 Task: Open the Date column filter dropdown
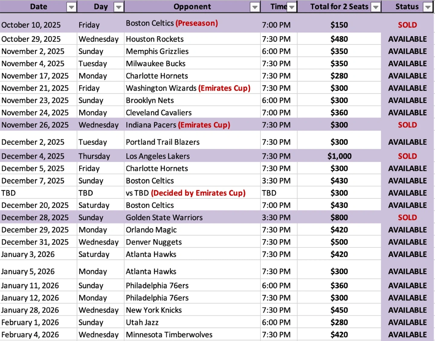point(71,7)
